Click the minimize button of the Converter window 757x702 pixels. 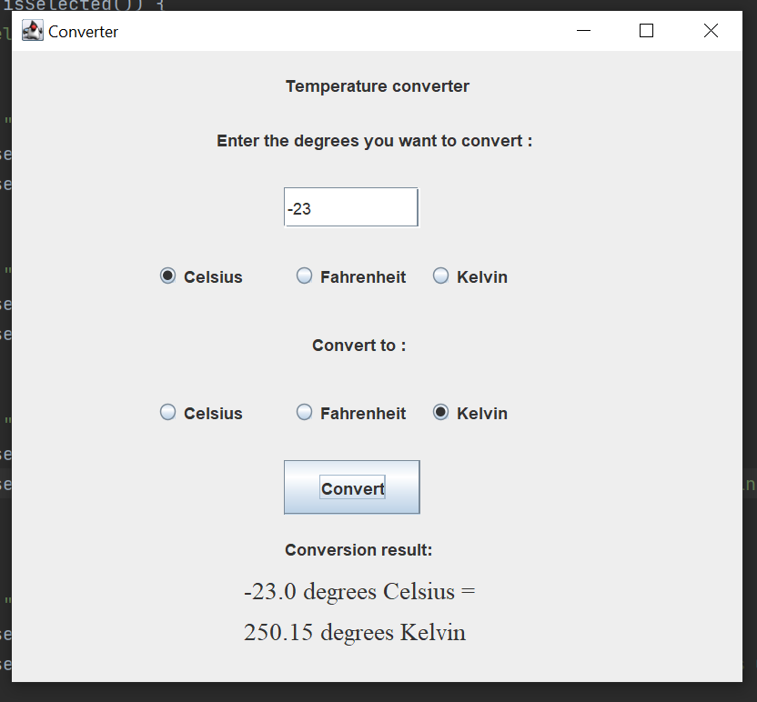click(582, 30)
